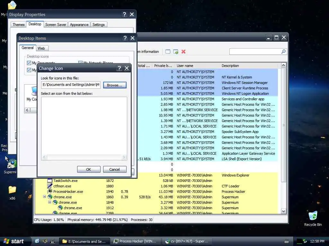Screen dimensions: 329x246
Task: Click the Physical memory status bar entry
Action: (x=98, y=220)
